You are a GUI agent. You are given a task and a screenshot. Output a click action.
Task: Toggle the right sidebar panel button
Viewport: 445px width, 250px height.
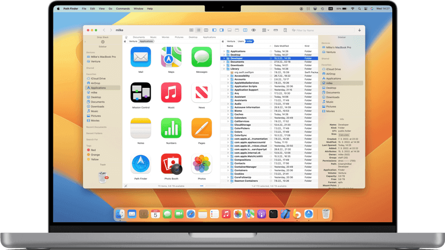click(221, 30)
